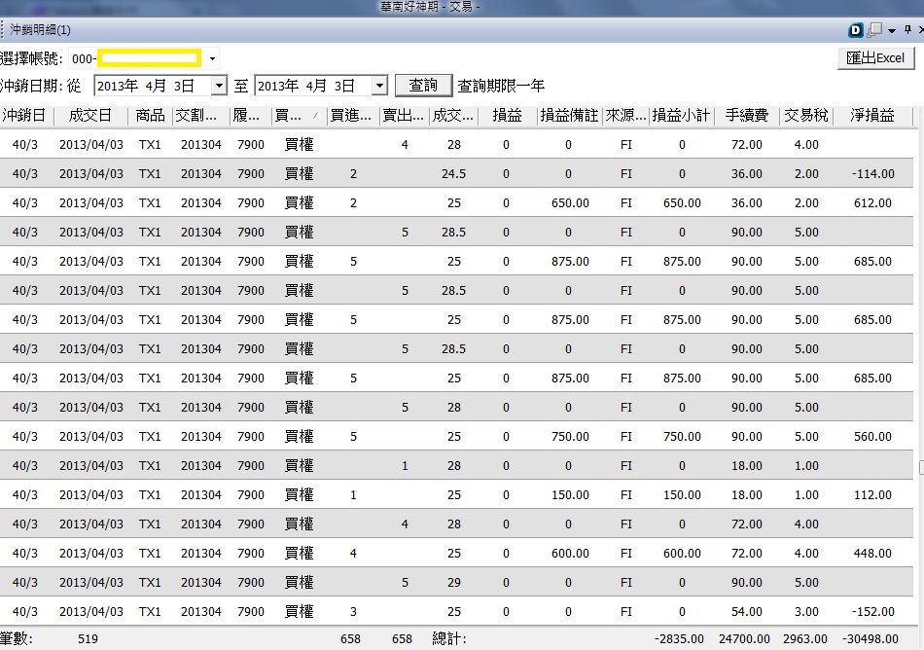Viewport: 924px width, 650px height.
Task: Sort by the 交易稅 column header
Action: [x=806, y=116]
